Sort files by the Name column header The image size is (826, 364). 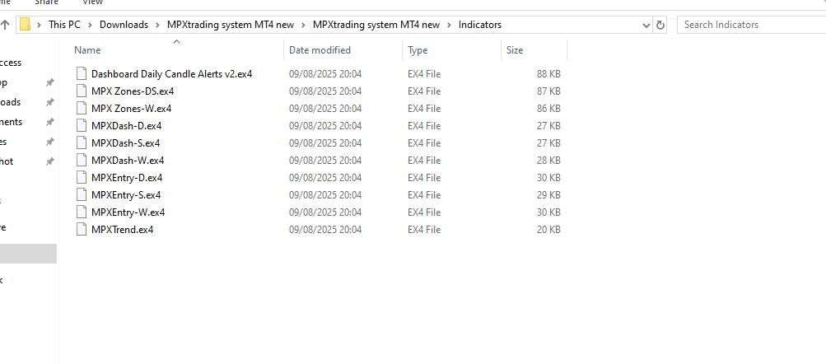87,50
